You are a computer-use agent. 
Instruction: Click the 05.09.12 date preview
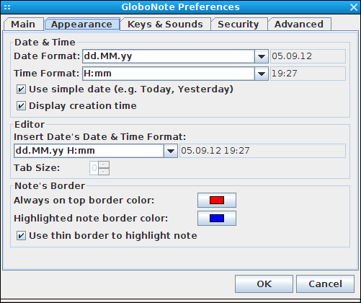tap(308, 56)
